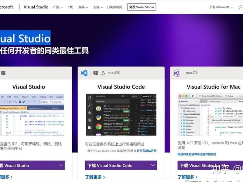Open the 产品 dropdown menu

click(57, 7)
